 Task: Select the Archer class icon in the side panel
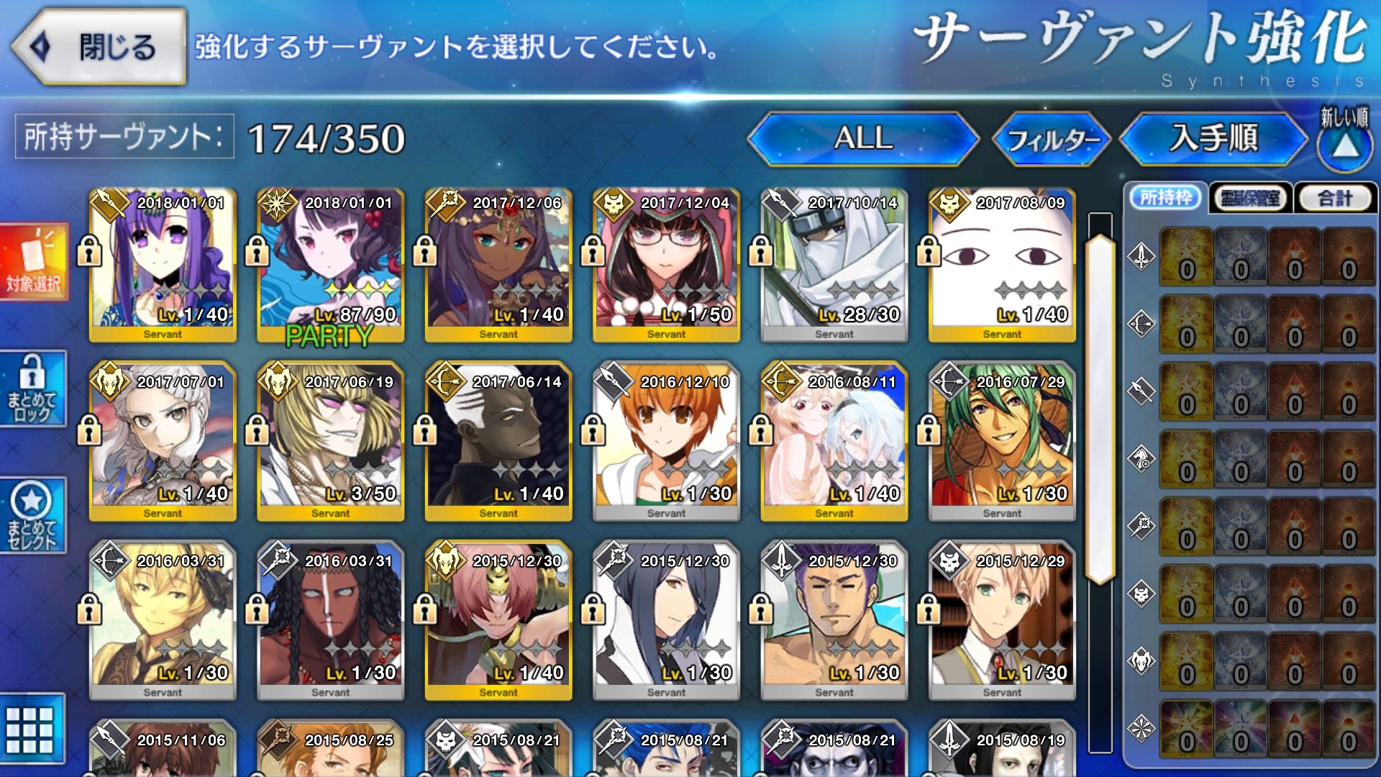tap(1141, 324)
